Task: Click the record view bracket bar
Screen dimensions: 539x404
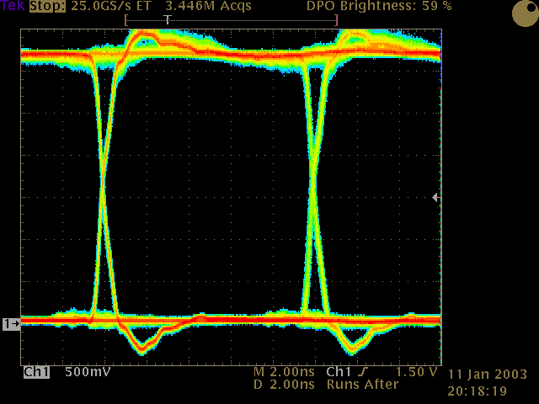Action: coord(232,20)
